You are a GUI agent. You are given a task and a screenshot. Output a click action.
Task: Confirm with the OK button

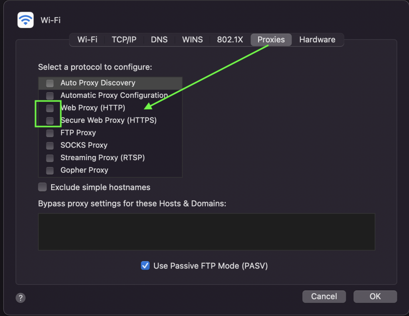[375, 296]
